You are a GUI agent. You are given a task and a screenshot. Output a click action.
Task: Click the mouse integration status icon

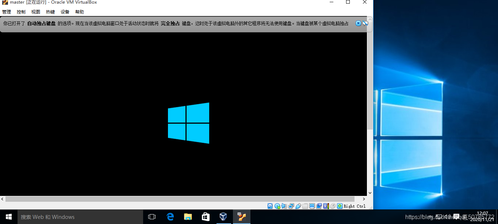pyautogui.click(x=333, y=206)
